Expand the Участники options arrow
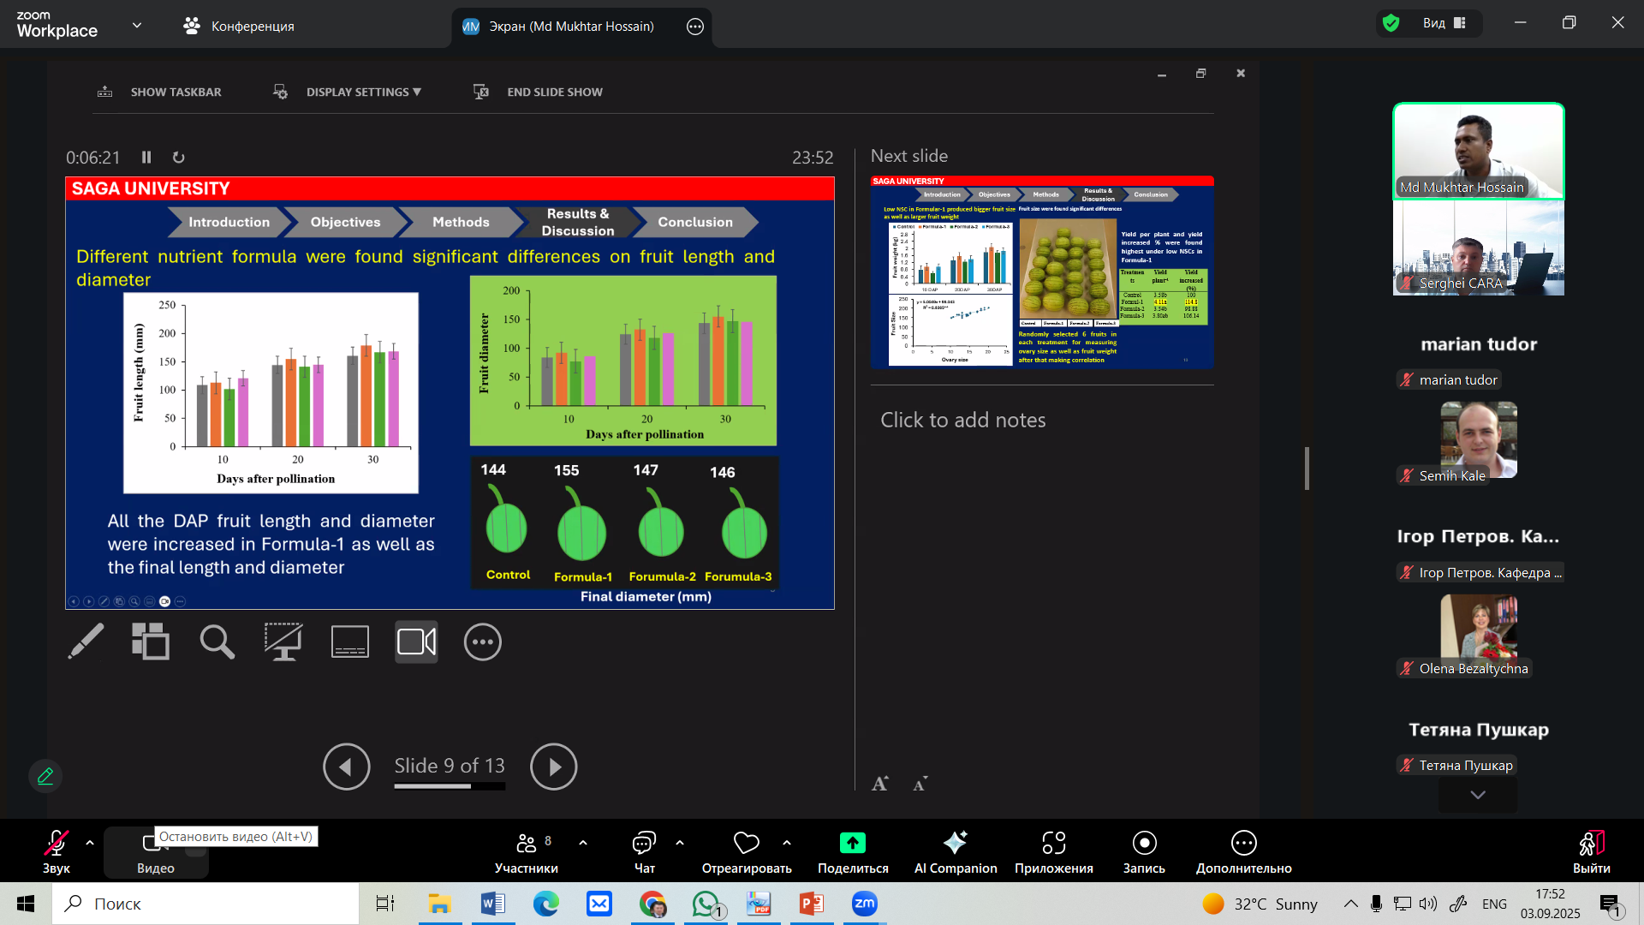The image size is (1644, 925). [x=583, y=843]
